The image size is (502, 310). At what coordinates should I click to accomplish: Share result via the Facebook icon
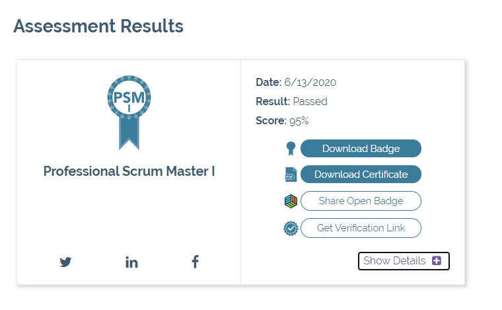click(x=195, y=262)
